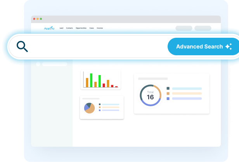Open the Contacts menu item
Viewport: 239px width, 165px height.
click(69, 28)
